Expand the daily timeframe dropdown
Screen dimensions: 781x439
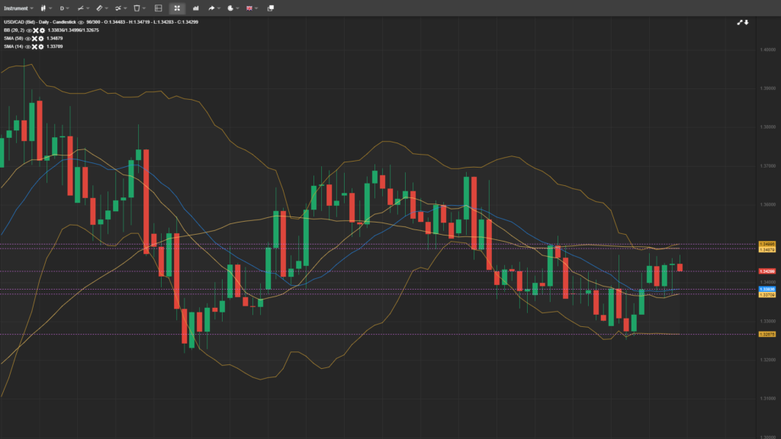[x=64, y=8]
